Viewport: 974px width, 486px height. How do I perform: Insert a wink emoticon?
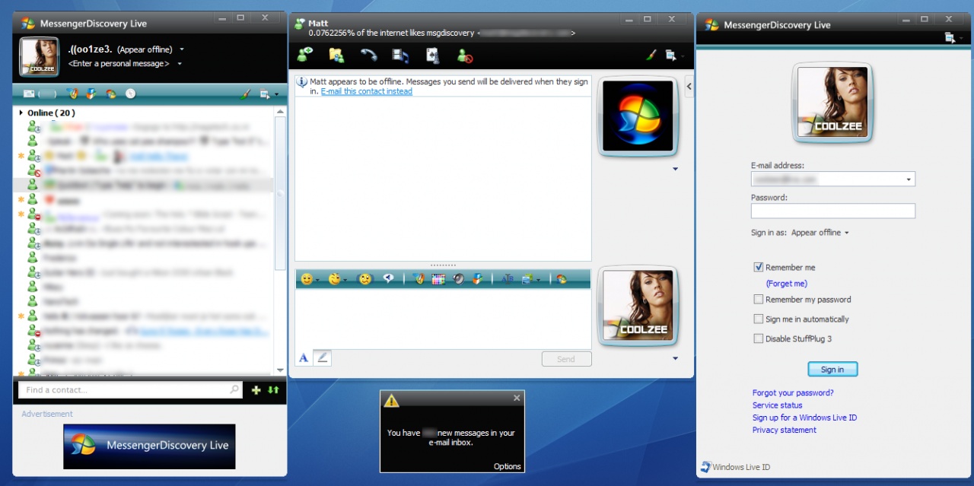pos(334,279)
